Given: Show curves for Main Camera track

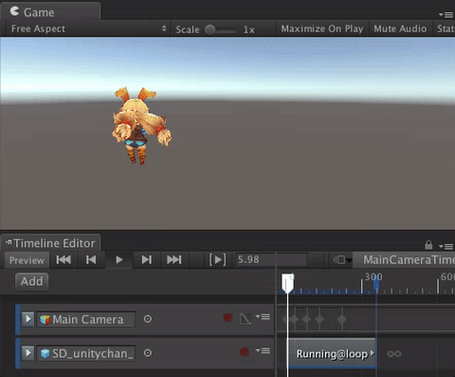Looking at the screenshot, I should tap(246, 319).
